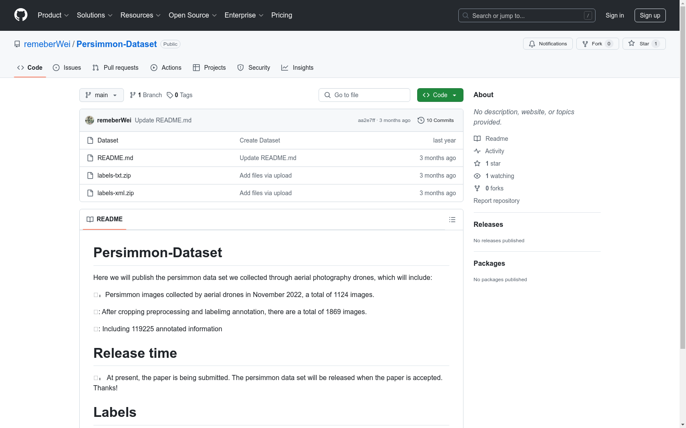Image resolution: width=686 pixels, height=428 pixels.
Task: Open the main branch selector dropdown
Action: click(x=102, y=95)
